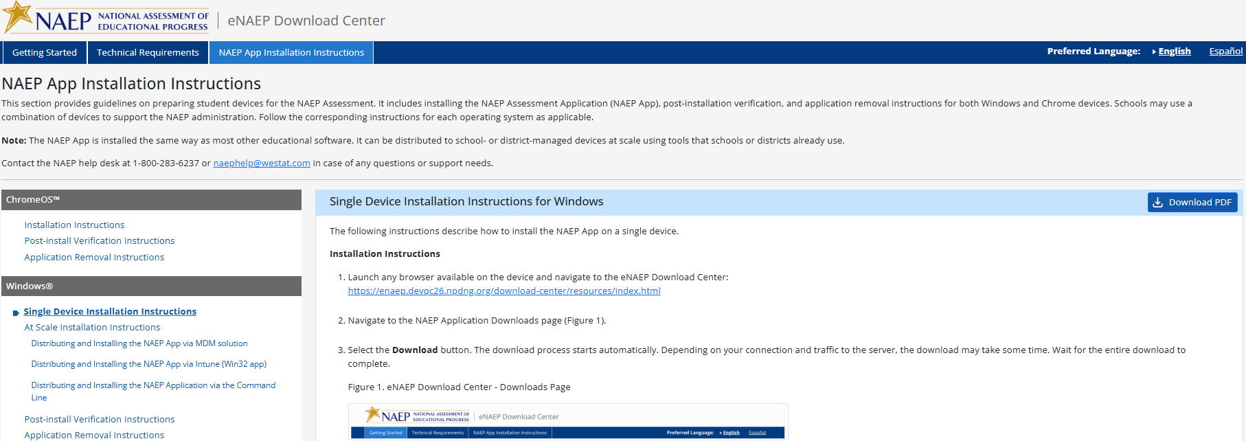Open the Technical Requirements tab
1246x441 pixels.
pyautogui.click(x=148, y=52)
